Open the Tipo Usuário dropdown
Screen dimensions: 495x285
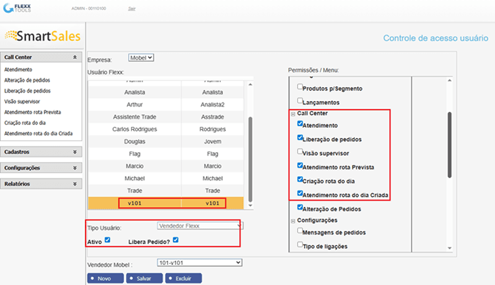point(200,226)
